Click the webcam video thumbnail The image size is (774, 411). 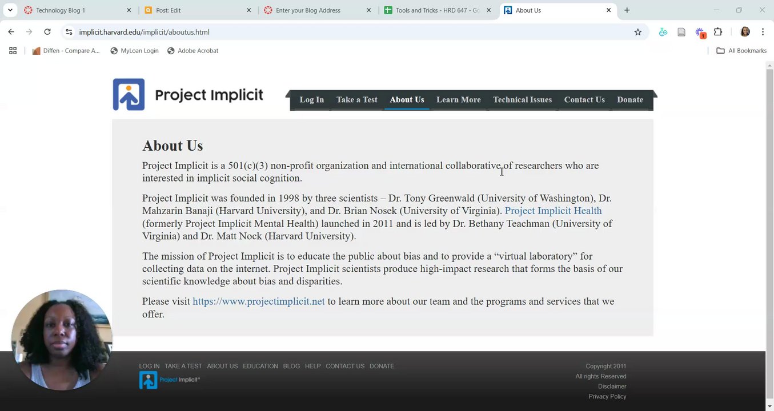click(61, 340)
